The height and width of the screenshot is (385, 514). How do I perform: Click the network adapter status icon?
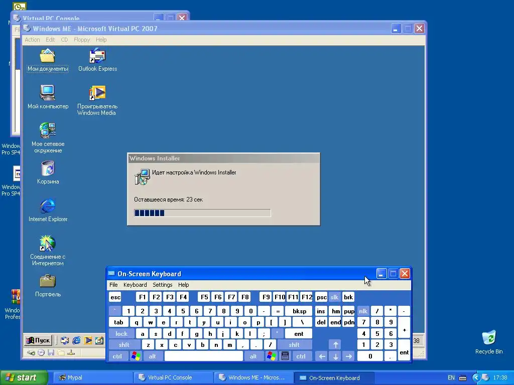click(x=71, y=352)
